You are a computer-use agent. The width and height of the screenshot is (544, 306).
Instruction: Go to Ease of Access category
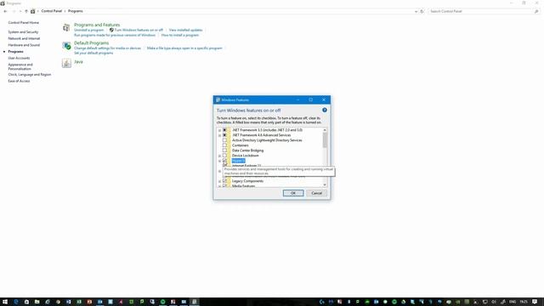click(x=19, y=81)
